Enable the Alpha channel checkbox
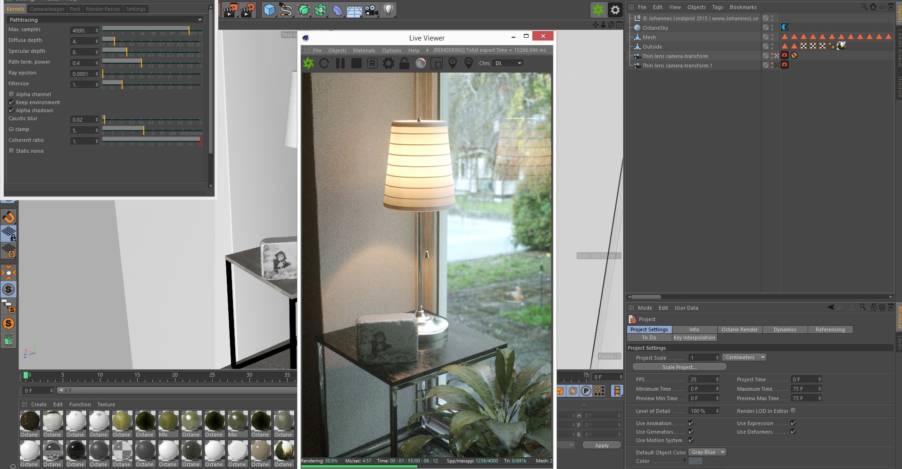This screenshot has height=469, width=902. point(12,94)
